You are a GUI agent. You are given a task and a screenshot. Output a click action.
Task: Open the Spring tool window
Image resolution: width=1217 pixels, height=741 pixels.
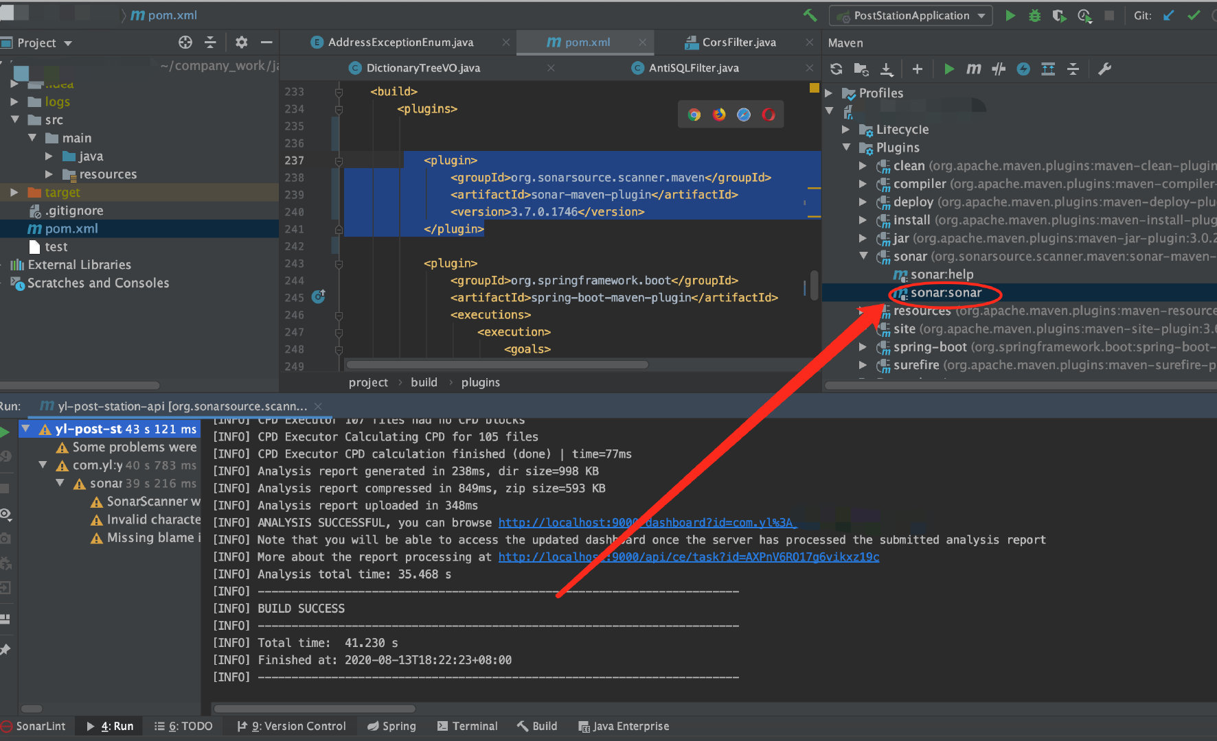click(391, 726)
